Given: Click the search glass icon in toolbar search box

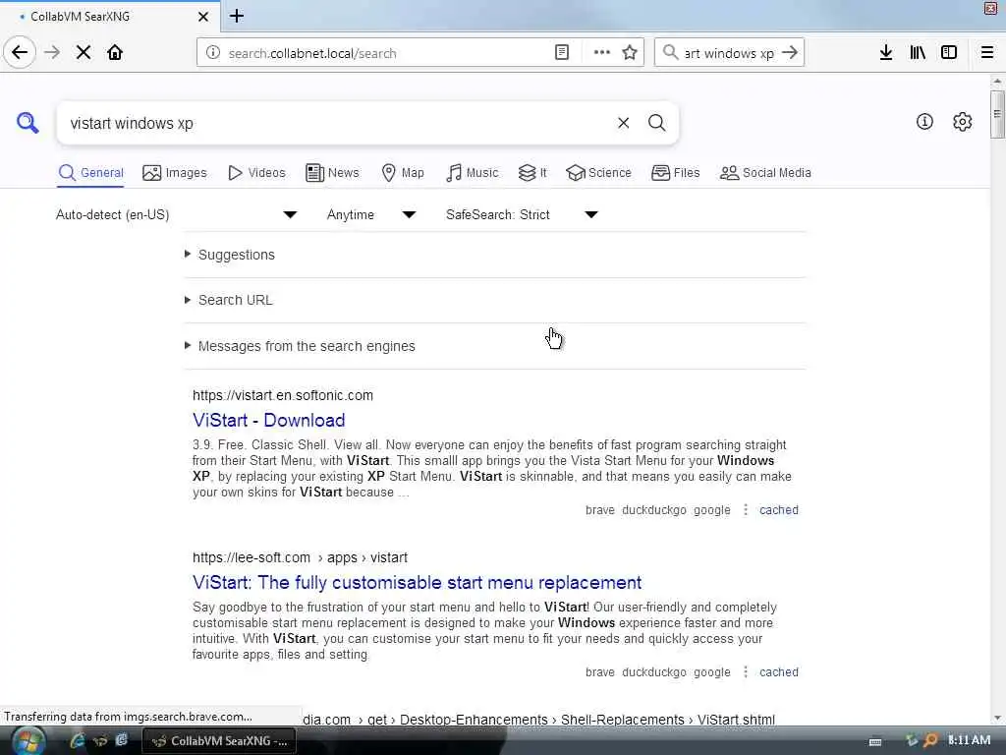Looking at the screenshot, I should click(670, 53).
